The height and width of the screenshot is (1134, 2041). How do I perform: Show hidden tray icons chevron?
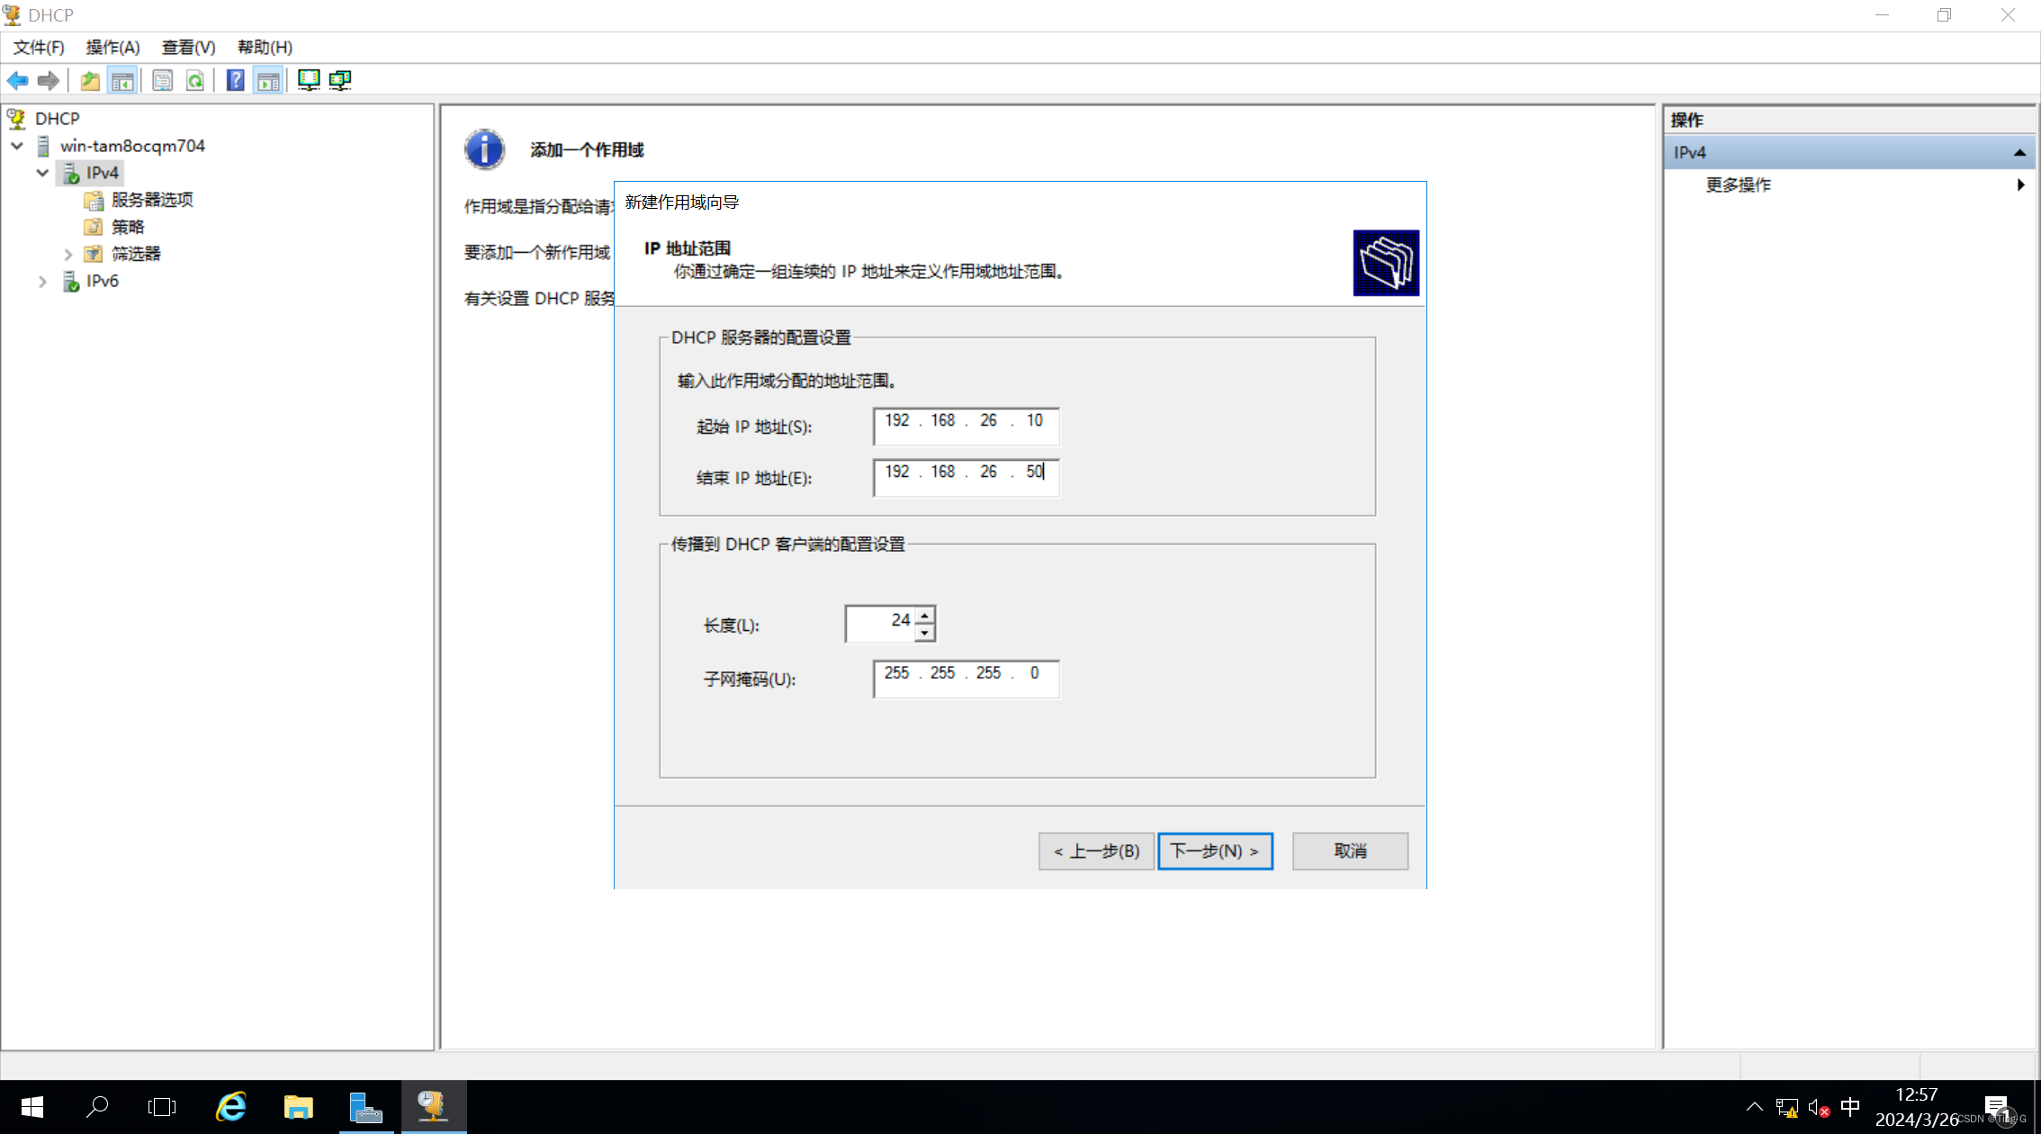pyautogui.click(x=1754, y=1107)
